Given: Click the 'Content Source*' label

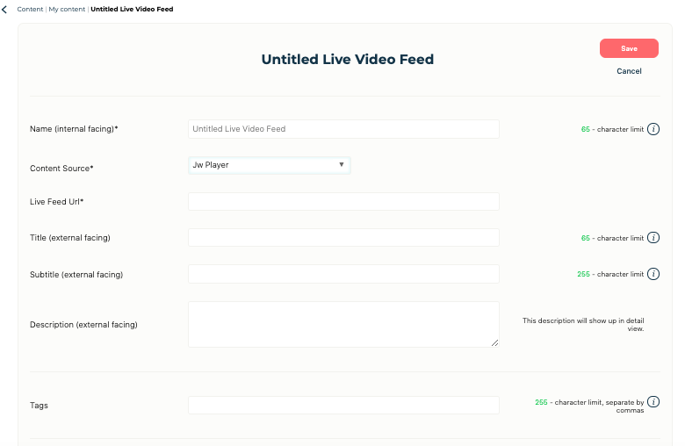Looking at the screenshot, I should (x=61, y=169).
